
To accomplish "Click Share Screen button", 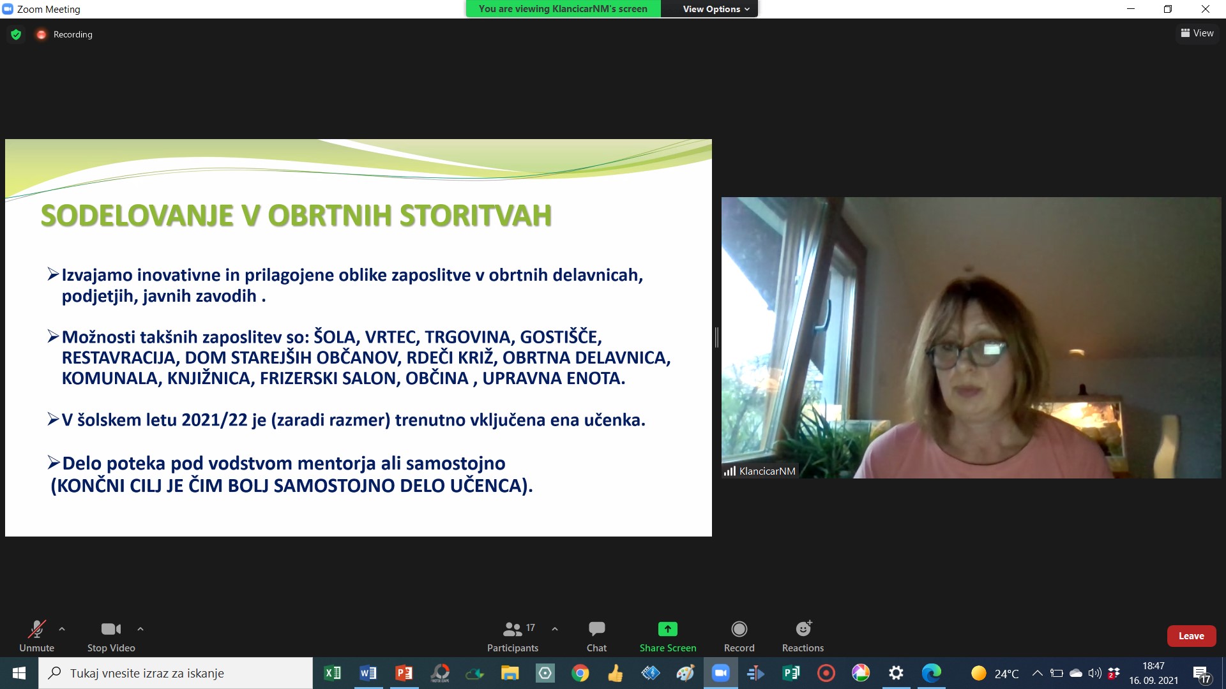I will pyautogui.click(x=668, y=636).
